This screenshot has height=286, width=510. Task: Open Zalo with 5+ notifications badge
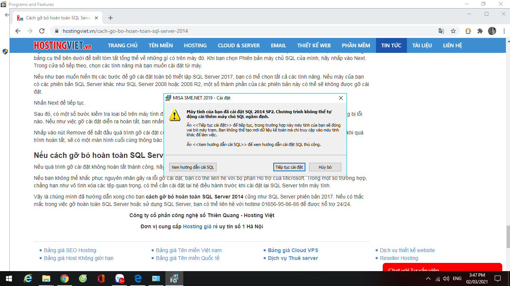pyautogui.click(x=119, y=278)
